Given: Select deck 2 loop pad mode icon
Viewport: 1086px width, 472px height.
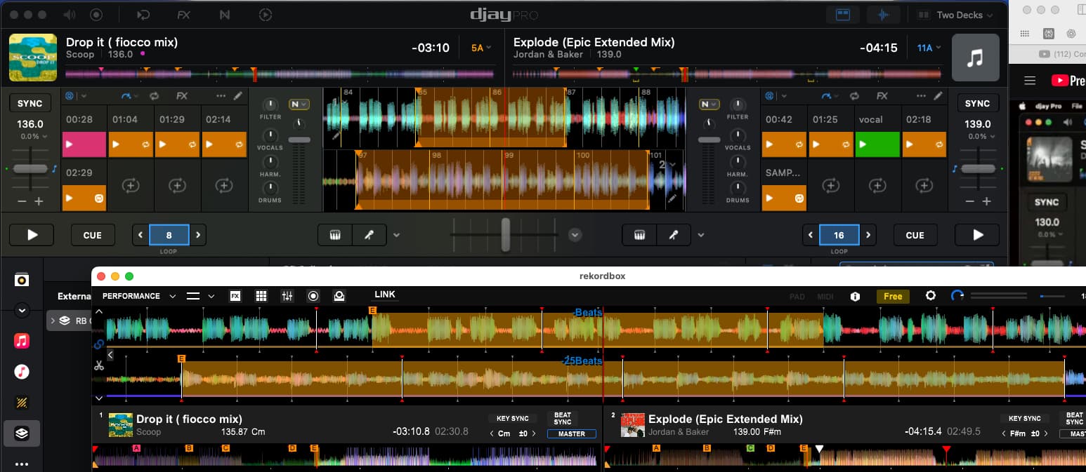Looking at the screenshot, I should (x=854, y=96).
